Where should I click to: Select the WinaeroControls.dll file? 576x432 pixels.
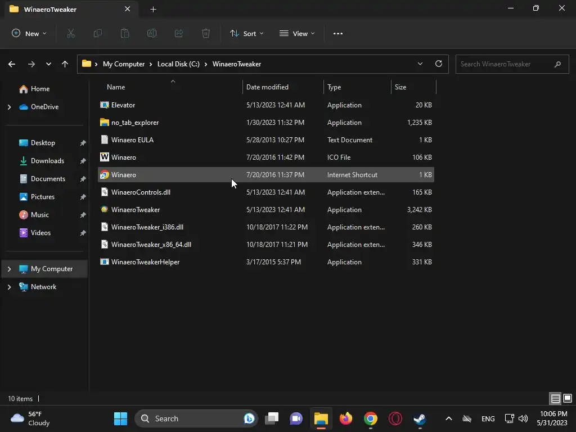[x=266, y=192]
